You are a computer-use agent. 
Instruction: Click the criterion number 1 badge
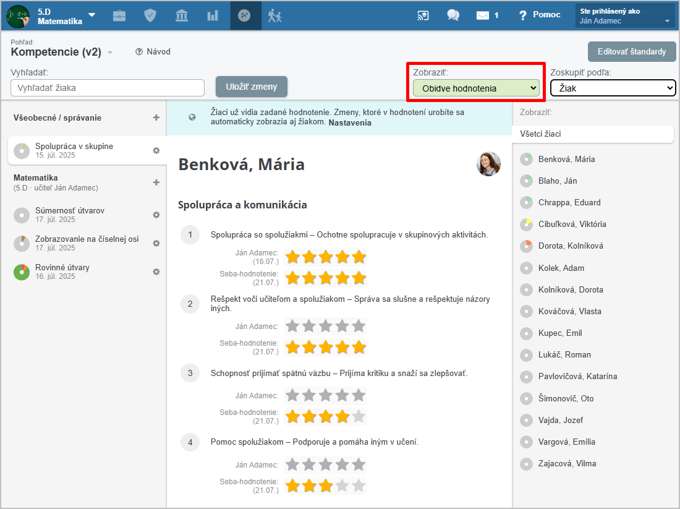click(x=190, y=235)
